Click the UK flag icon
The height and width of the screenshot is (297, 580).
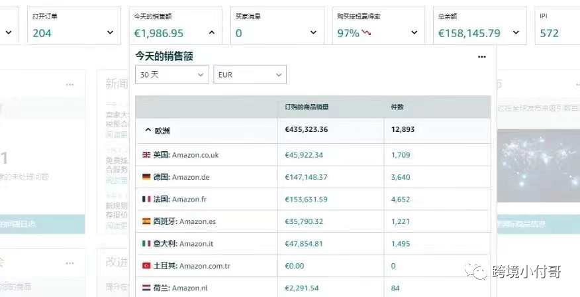[146, 154]
